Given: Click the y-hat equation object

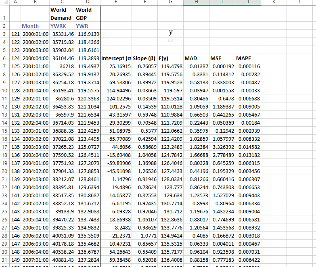Looking at the screenshot, I should tap(171, 36).
